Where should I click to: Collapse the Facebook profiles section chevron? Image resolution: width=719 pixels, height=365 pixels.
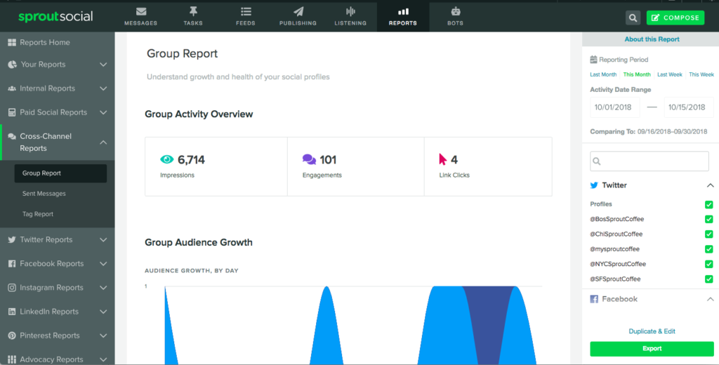click(711, 299)
